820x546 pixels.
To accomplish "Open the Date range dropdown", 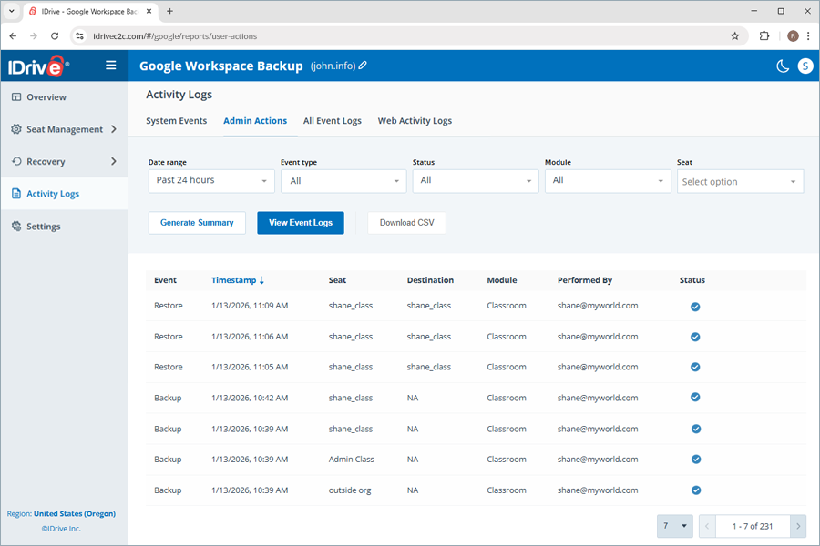I will [210, 181].
